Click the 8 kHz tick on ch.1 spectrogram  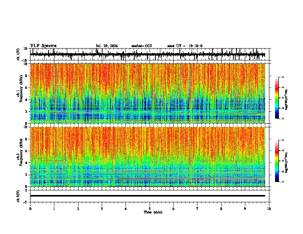26,76
